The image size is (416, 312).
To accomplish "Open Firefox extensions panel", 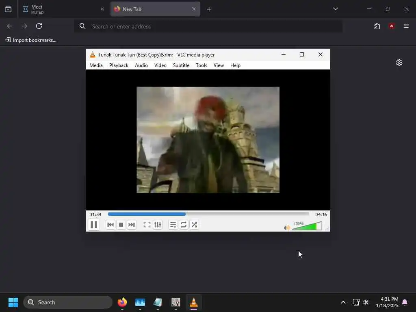I will coord(377,26).
